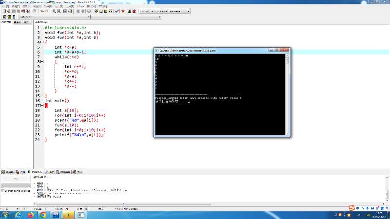Click the Windows Start button
390x219 pixels.
point(5,215)
